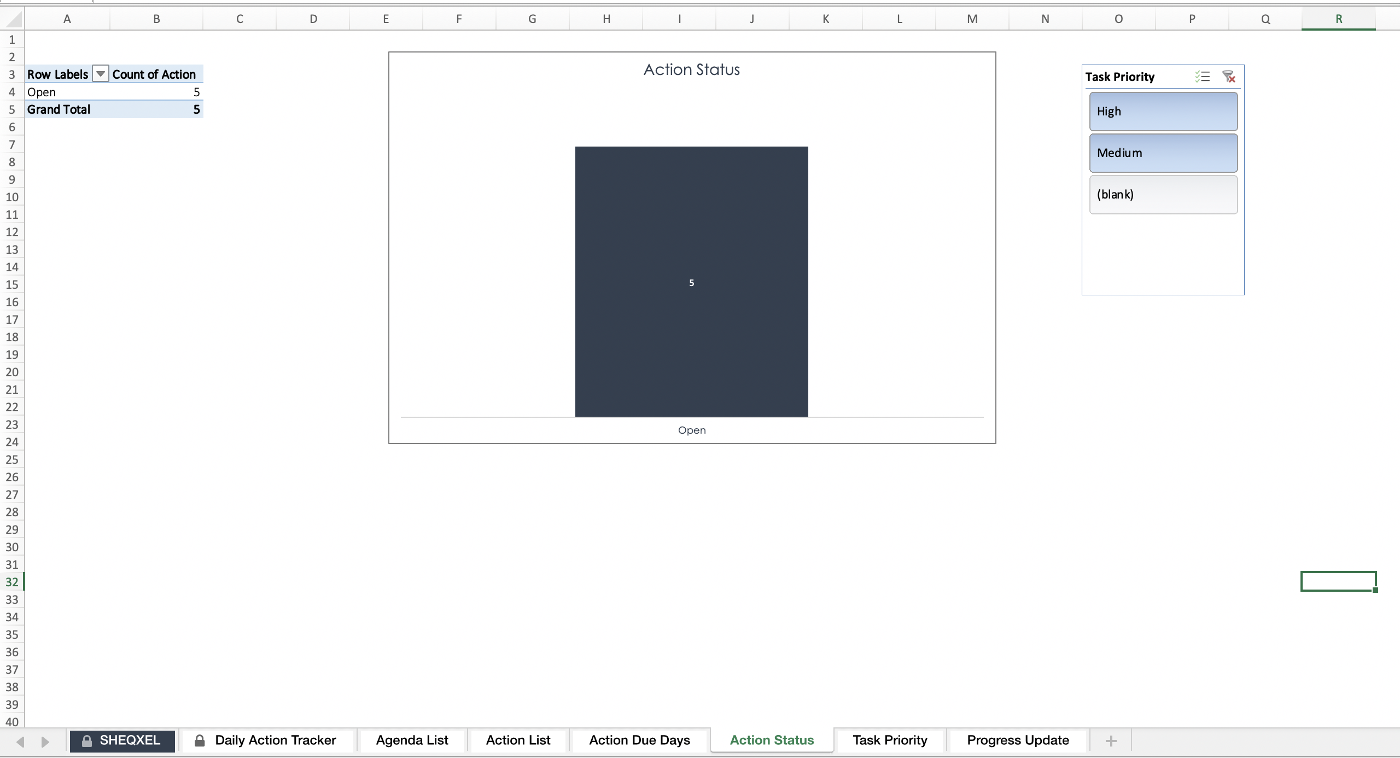
Task: Select High in Task Priority slicer
Action: pos(1163,112)
